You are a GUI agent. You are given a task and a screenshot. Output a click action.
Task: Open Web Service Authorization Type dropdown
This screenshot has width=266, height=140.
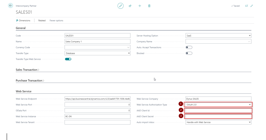(218, 105)
